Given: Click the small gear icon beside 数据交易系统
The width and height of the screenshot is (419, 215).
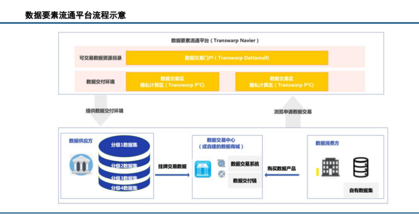Looking at the screenshot, I should tap(221, 163).
